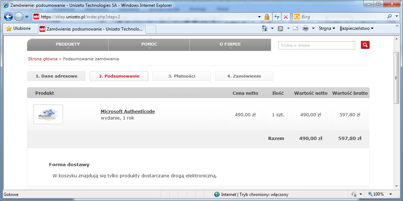
Task: Click the scrollbar up arrow
Action: [397, 38]
